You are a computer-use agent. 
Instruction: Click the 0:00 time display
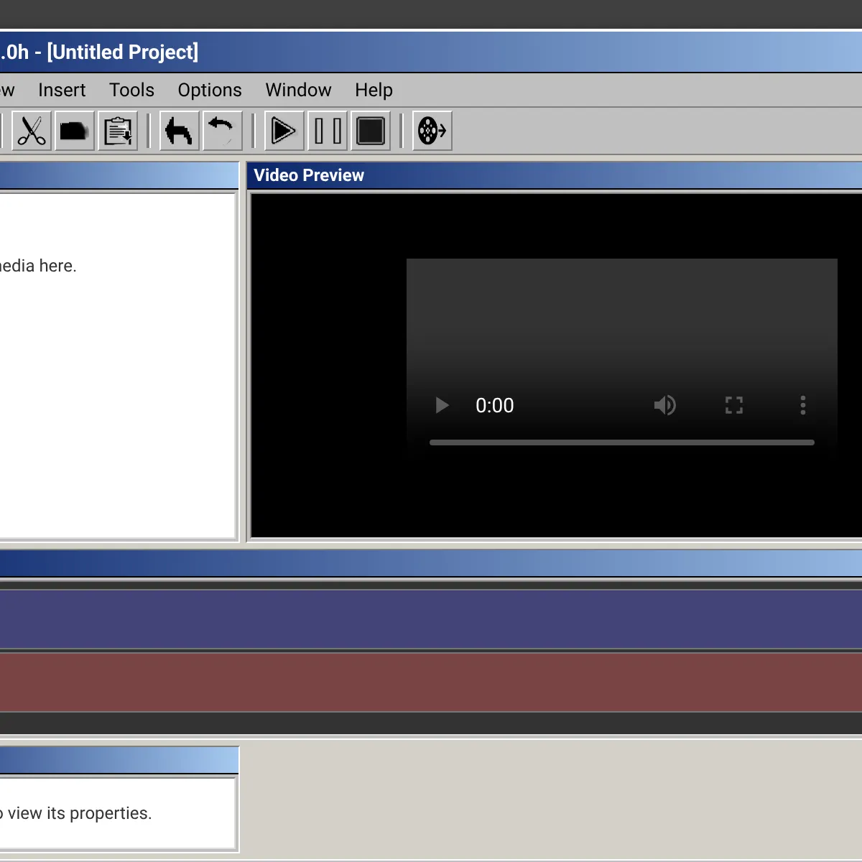[495, 405]
